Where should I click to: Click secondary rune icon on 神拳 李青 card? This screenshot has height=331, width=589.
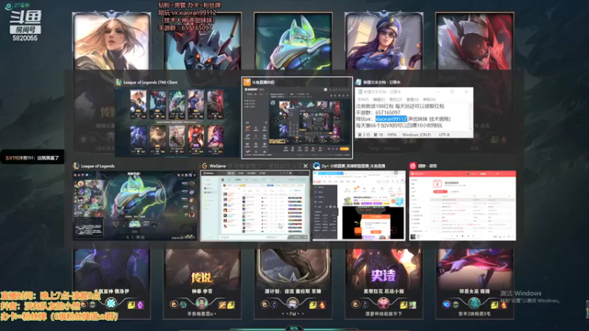pos(183,305)
